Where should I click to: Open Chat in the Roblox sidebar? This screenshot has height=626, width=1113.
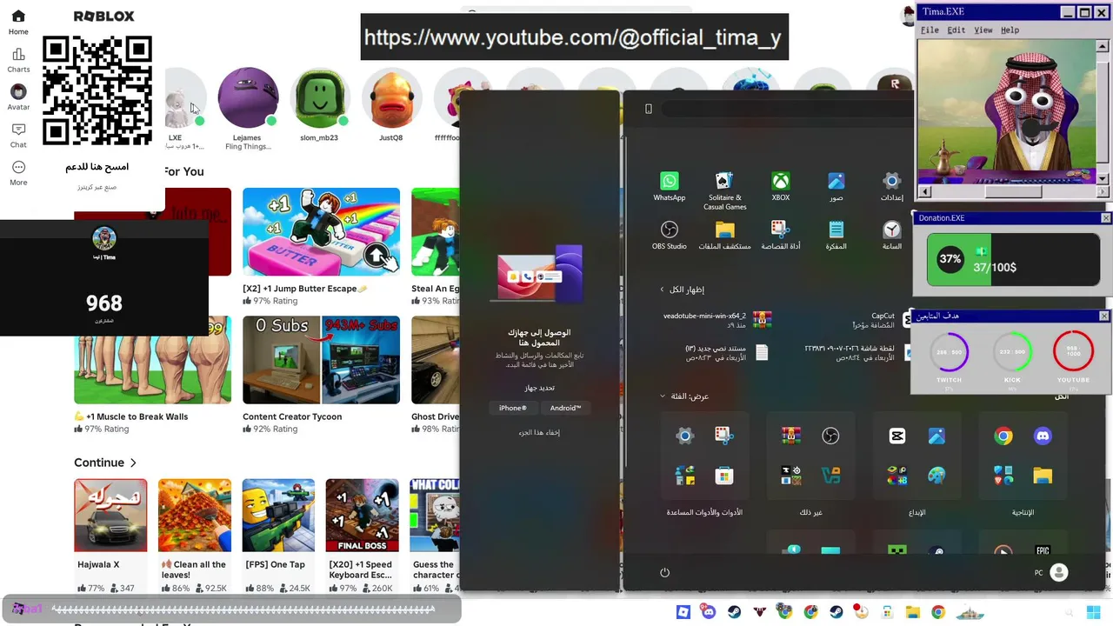tap(18, 135)
